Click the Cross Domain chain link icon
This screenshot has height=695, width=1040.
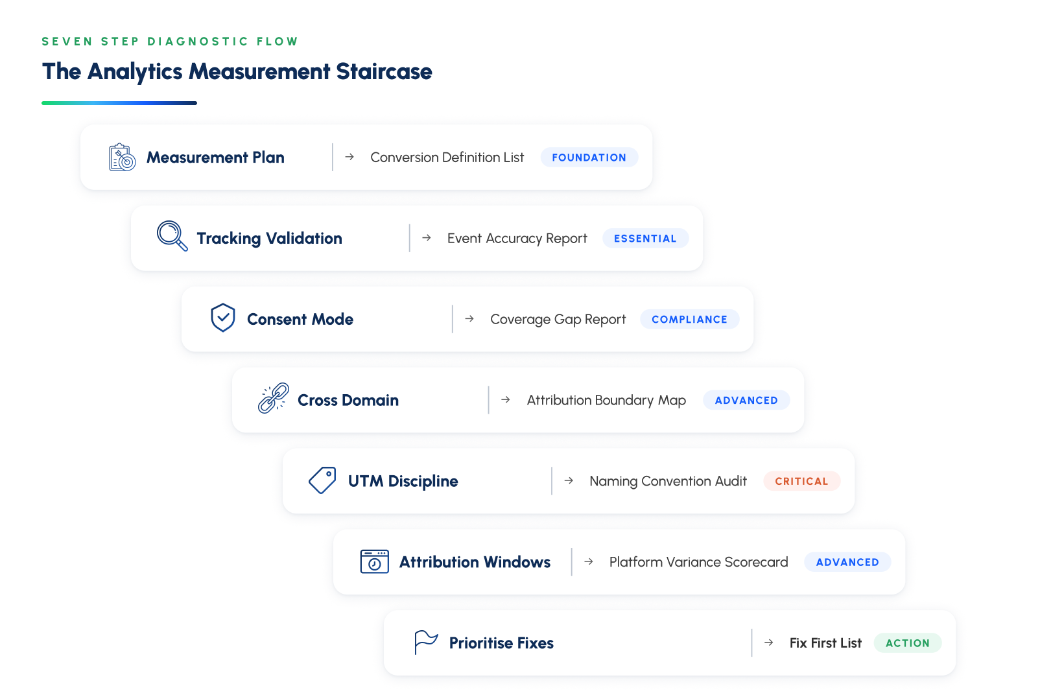coord(274,398)
